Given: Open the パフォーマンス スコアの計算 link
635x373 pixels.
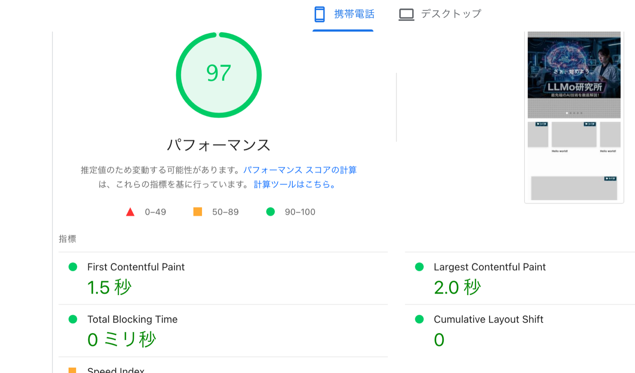Looking at the screenshot, I should coord(300,170).
